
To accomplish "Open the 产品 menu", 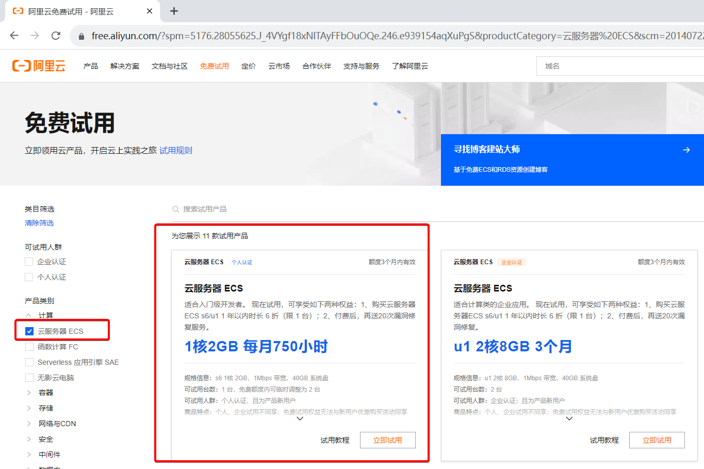I will (x=91, y=66).
